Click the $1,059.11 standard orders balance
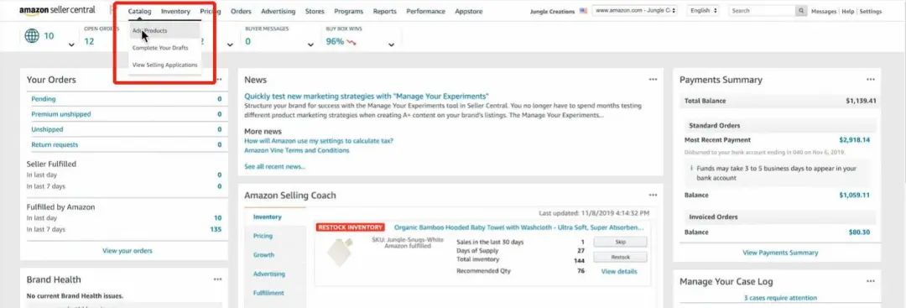The image size is (906, 308). (x=854, y=196)
